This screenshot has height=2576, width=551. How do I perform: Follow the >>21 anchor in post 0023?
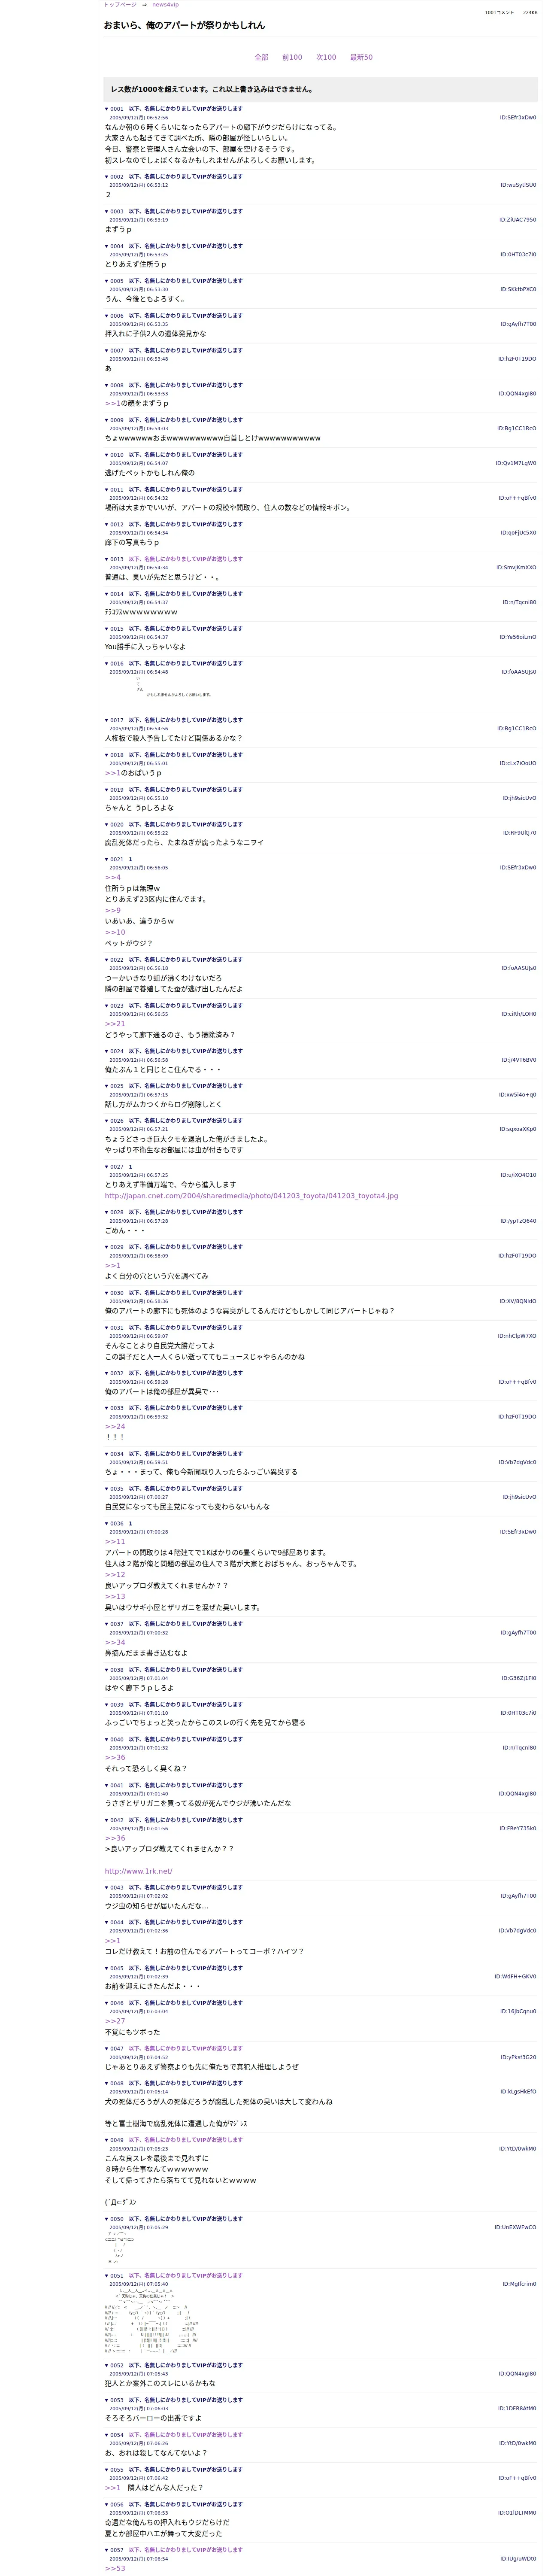click(x=115, y=1024)
